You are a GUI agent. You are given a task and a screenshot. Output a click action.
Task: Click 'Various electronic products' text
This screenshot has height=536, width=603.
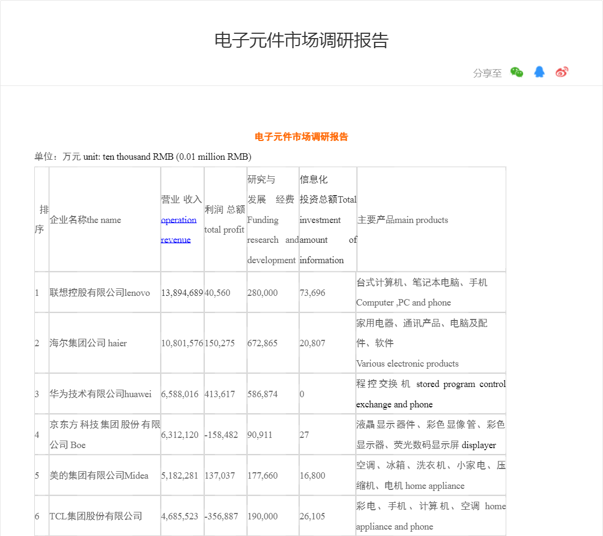coord(407,364)
